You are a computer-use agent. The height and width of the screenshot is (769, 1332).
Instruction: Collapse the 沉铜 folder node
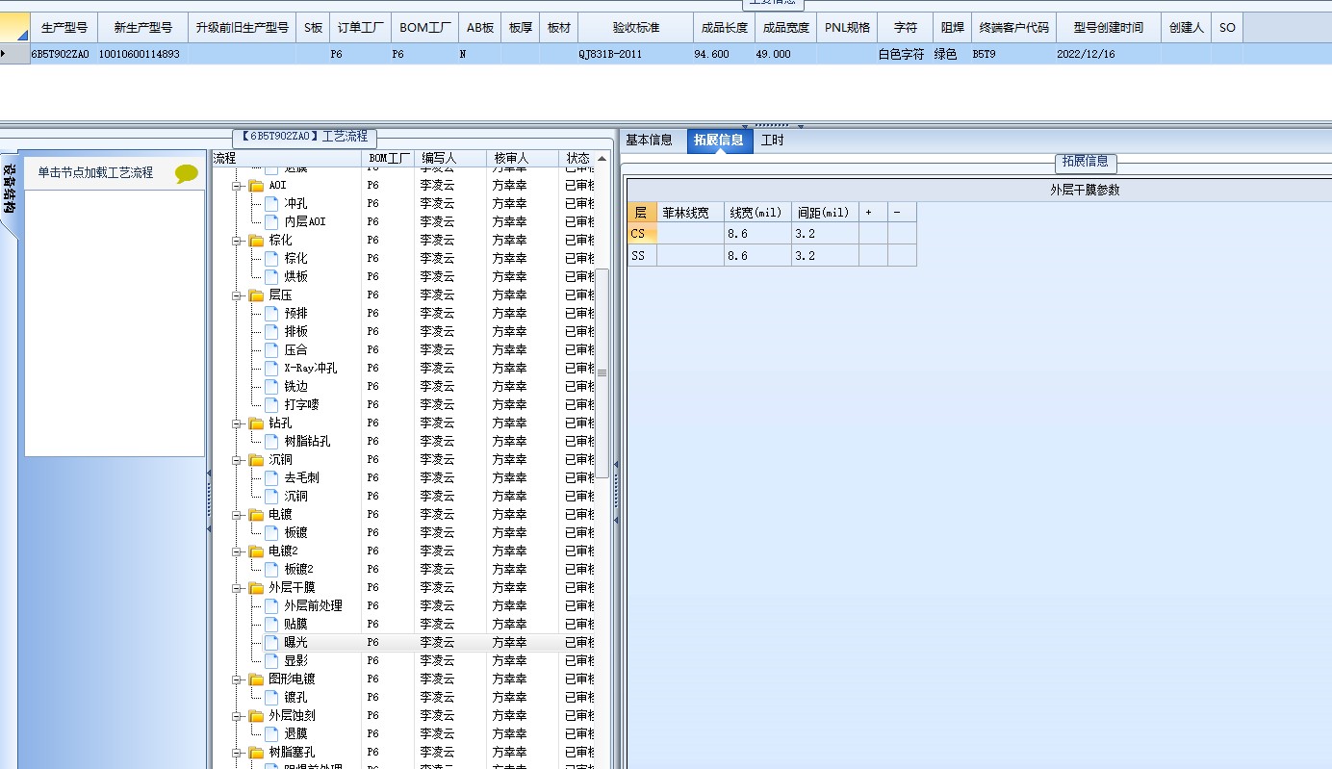coord(237,460)
